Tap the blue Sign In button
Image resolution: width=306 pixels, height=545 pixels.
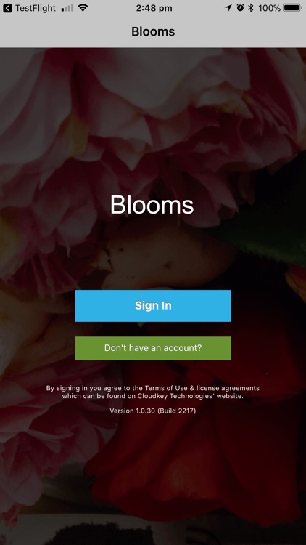[153, 306]
